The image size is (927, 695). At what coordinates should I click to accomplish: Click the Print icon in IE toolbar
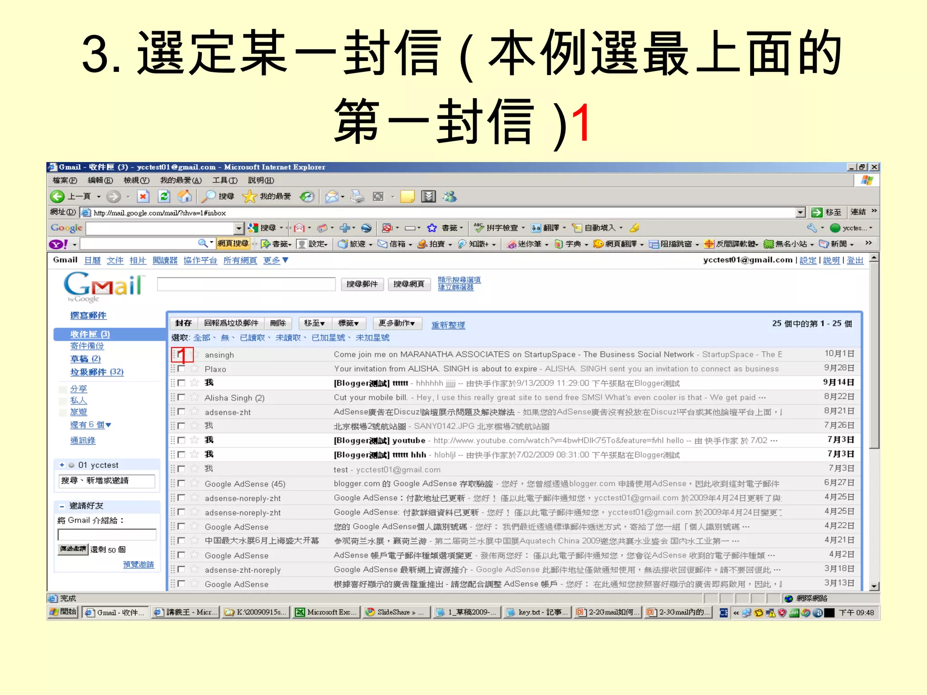(x=357, y=196)
